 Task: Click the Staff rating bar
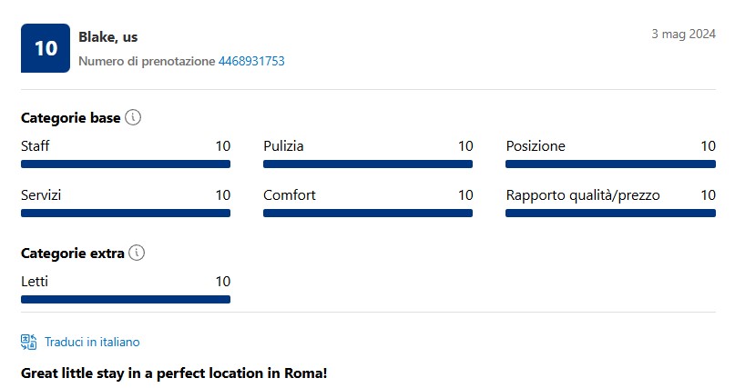[x=126, y=164]
